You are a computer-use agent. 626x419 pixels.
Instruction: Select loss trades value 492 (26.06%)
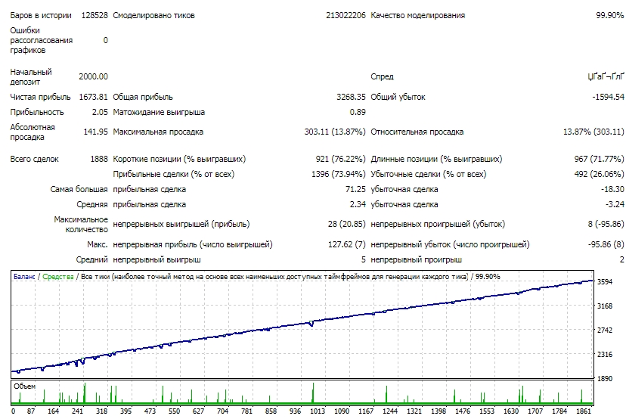point(599,174)
